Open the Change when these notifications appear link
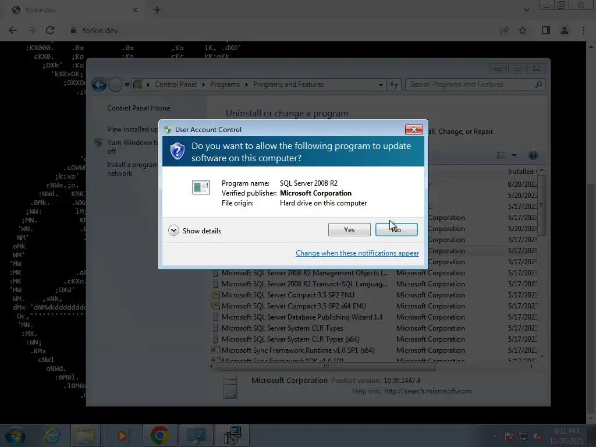Viewport: 596px width, 447px height. tap(357, 253)
